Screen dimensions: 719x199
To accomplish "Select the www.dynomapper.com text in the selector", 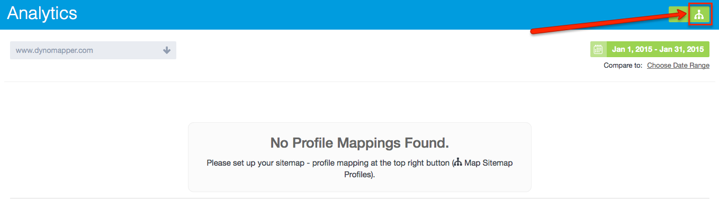I will 55,51.
